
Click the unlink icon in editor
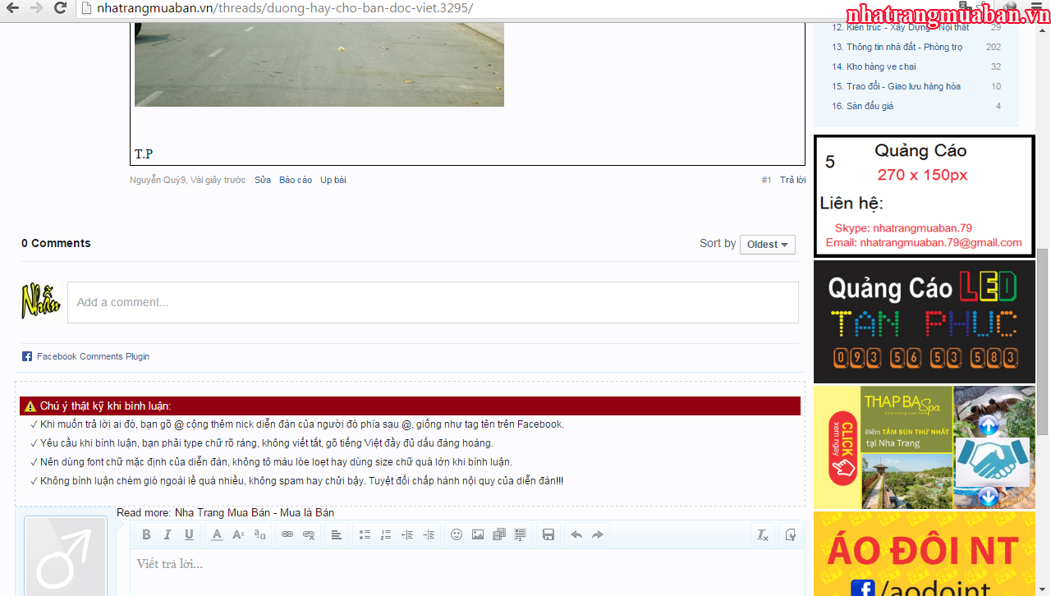pos(309,534)
